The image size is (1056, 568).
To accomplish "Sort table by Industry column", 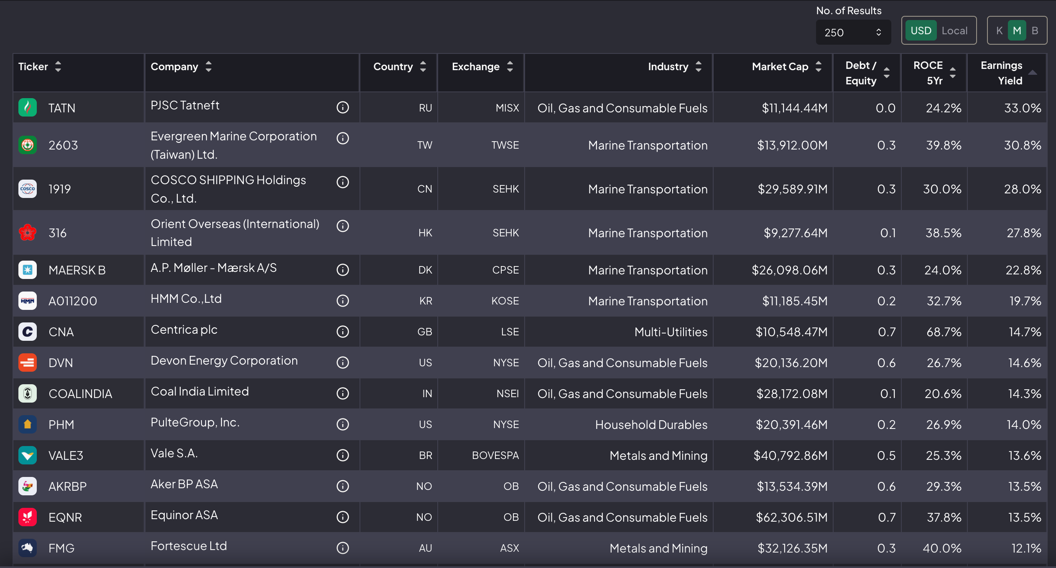I will pos(699,66).
